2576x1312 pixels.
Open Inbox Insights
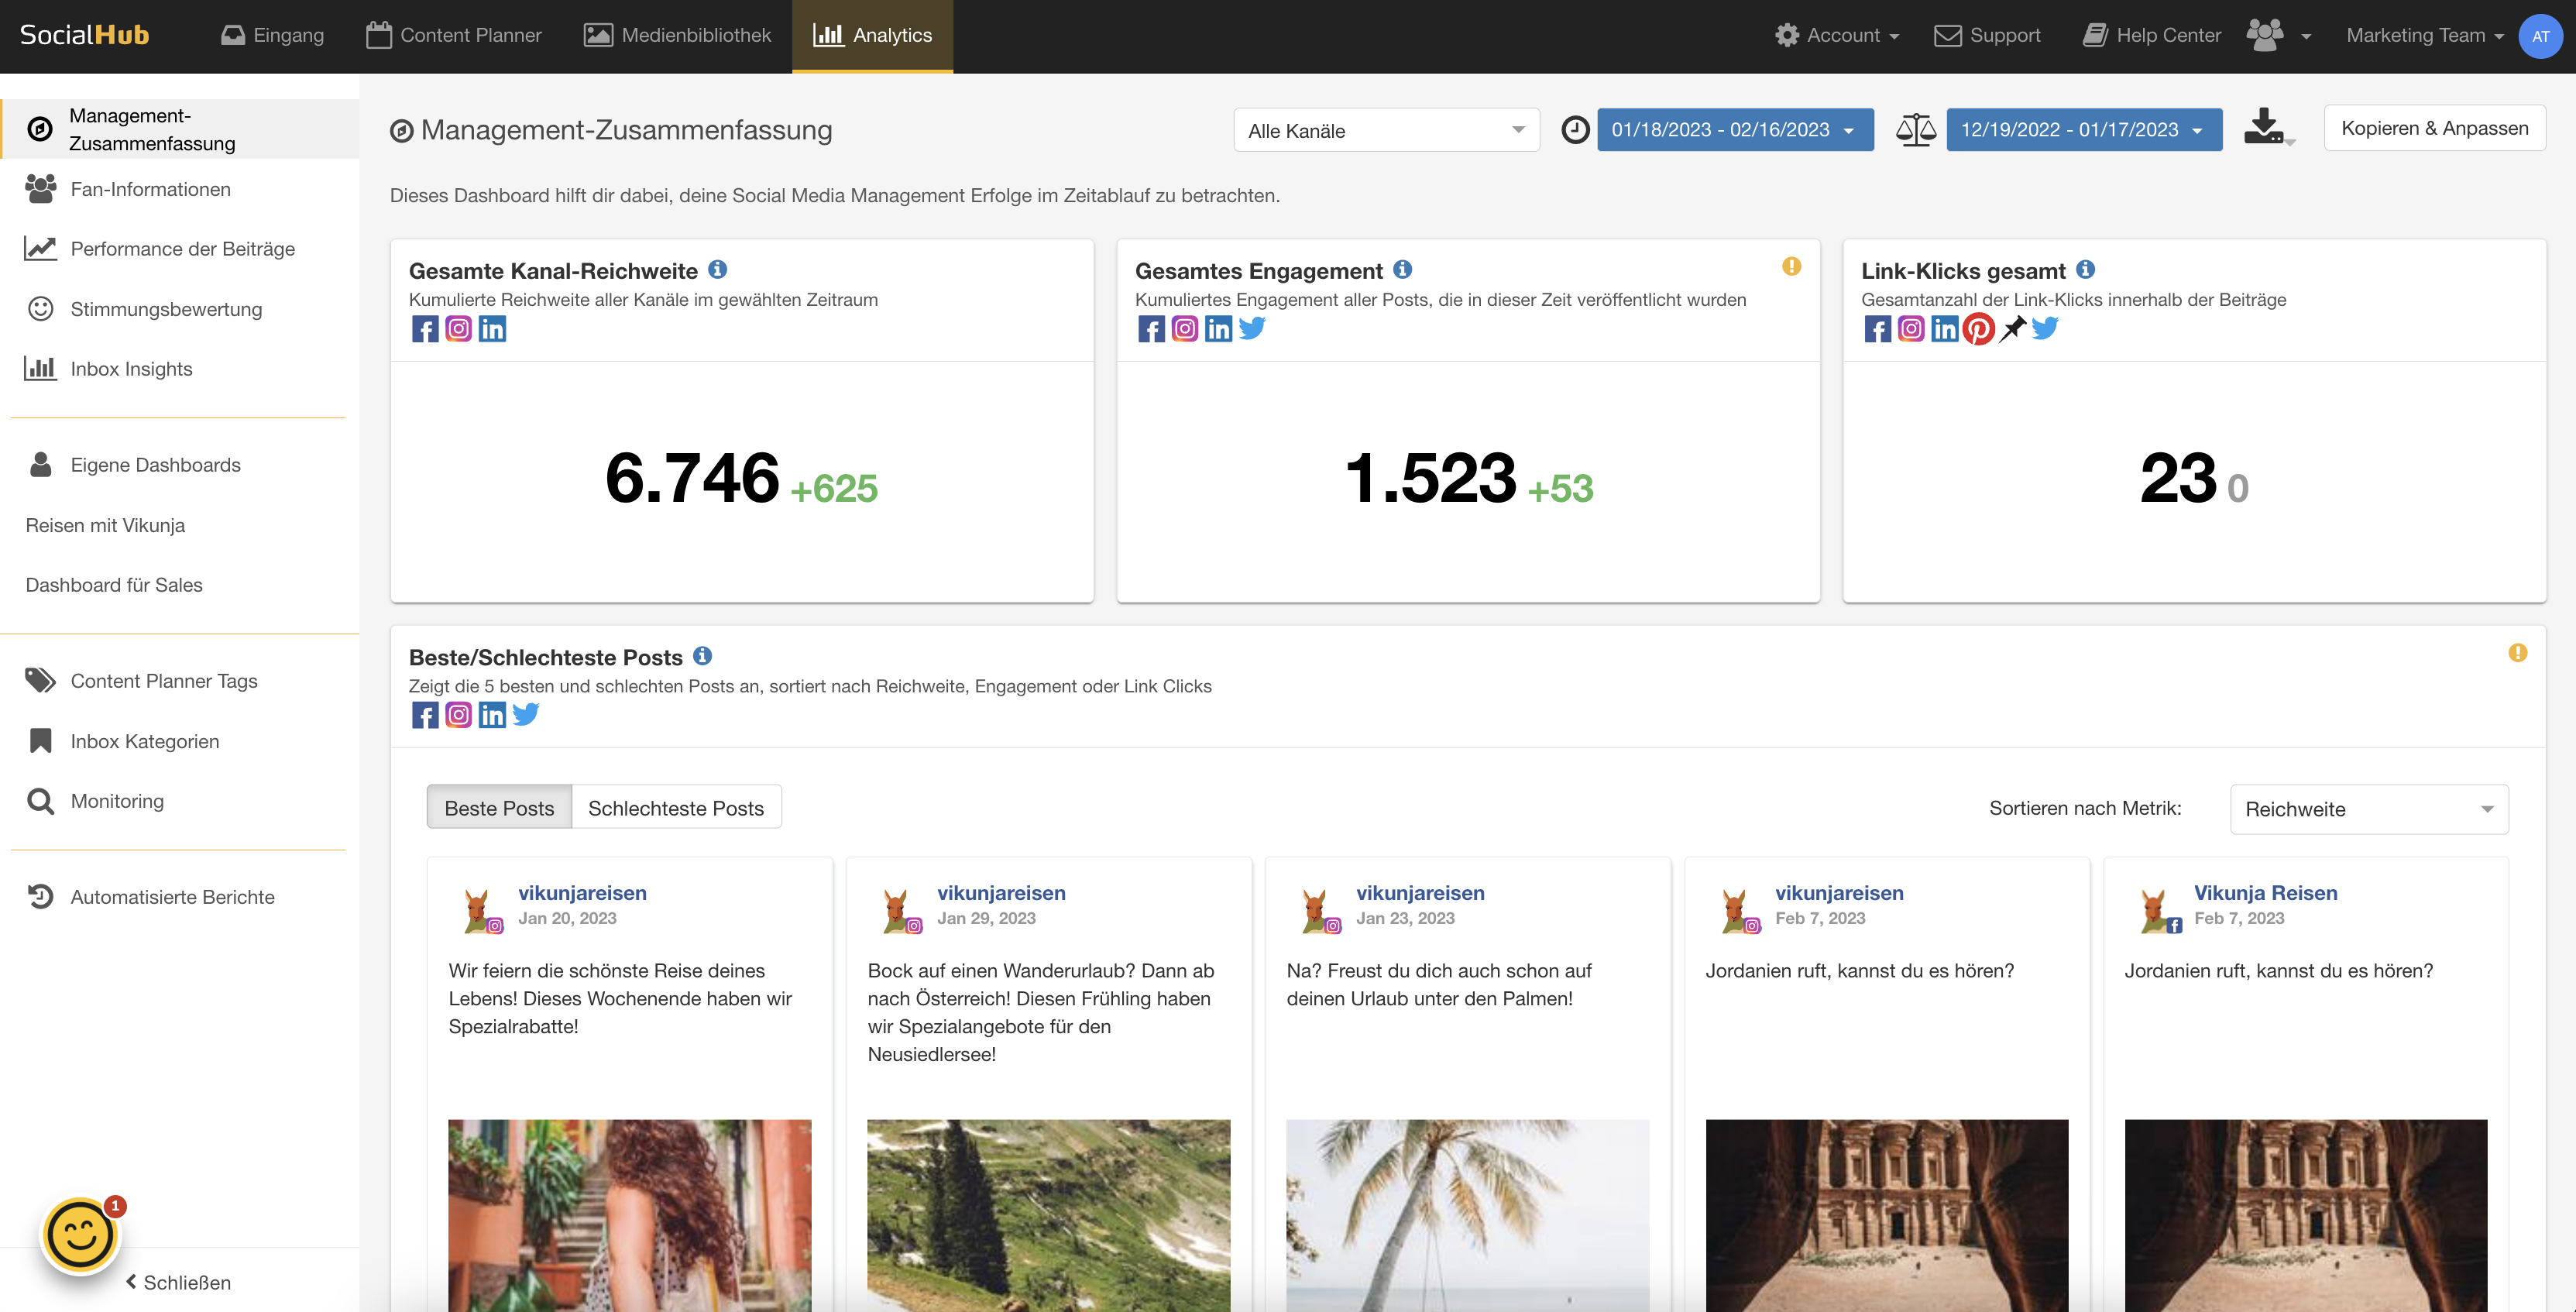point(130,368)
